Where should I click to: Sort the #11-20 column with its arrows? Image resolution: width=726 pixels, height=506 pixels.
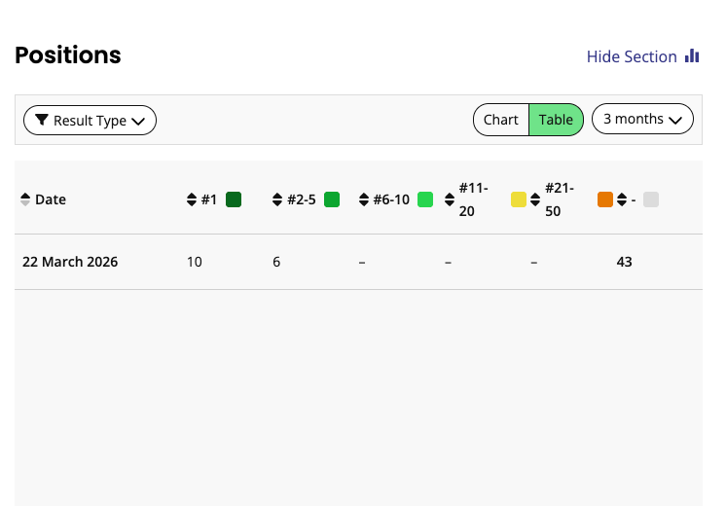450,199
